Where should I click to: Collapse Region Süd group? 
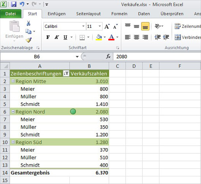13,142
